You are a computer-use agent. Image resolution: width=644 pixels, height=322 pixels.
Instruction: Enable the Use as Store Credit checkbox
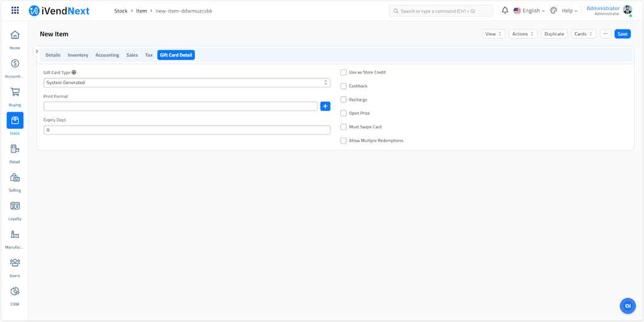click(343, 72)
